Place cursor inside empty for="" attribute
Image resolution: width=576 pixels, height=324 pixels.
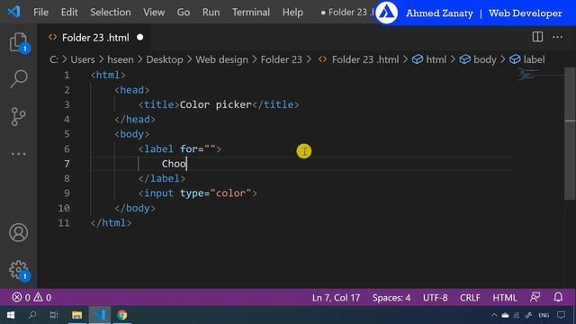(x=210, y=149)
